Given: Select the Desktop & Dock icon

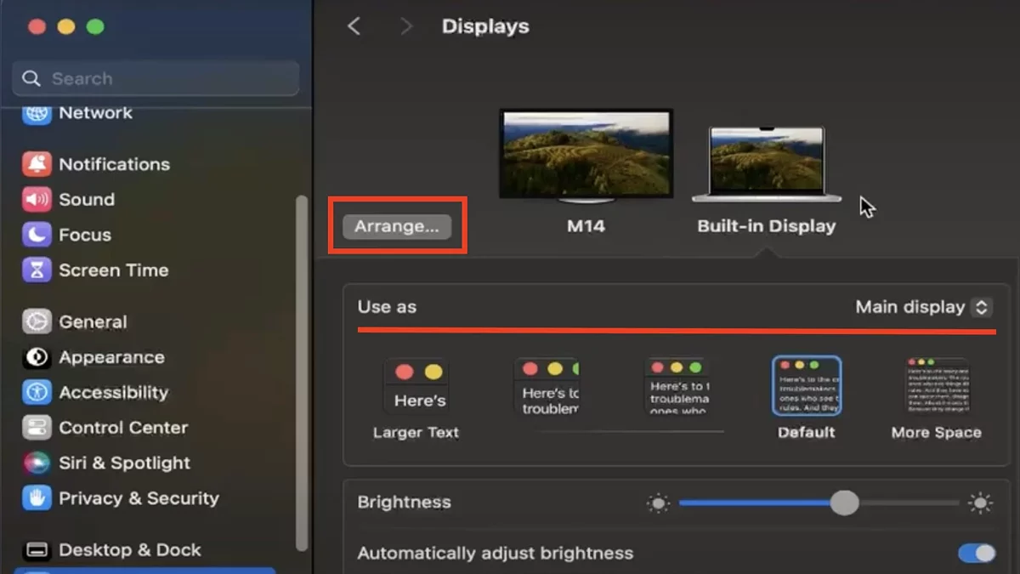Looking at the screenshot, I should (37, 550).
